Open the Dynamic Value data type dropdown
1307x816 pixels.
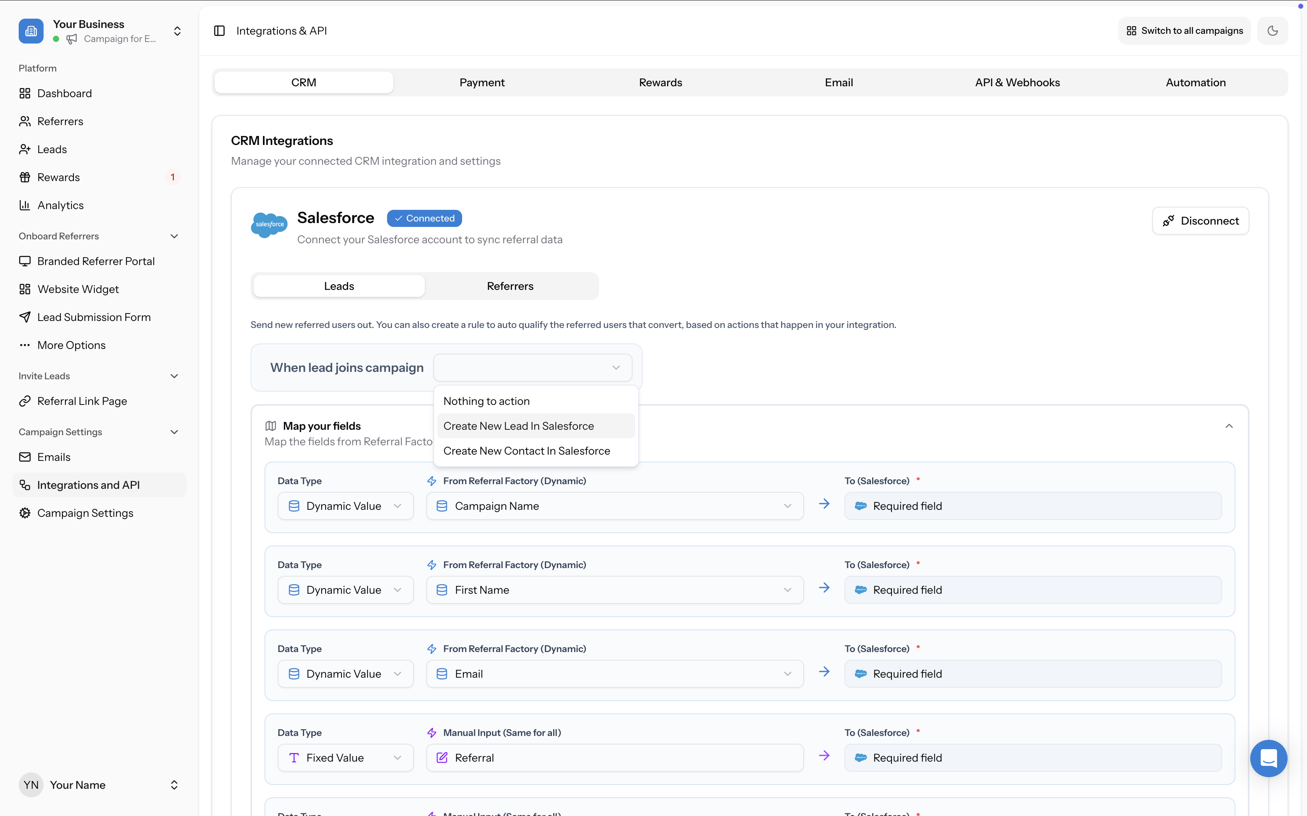(x=345, y=506)
